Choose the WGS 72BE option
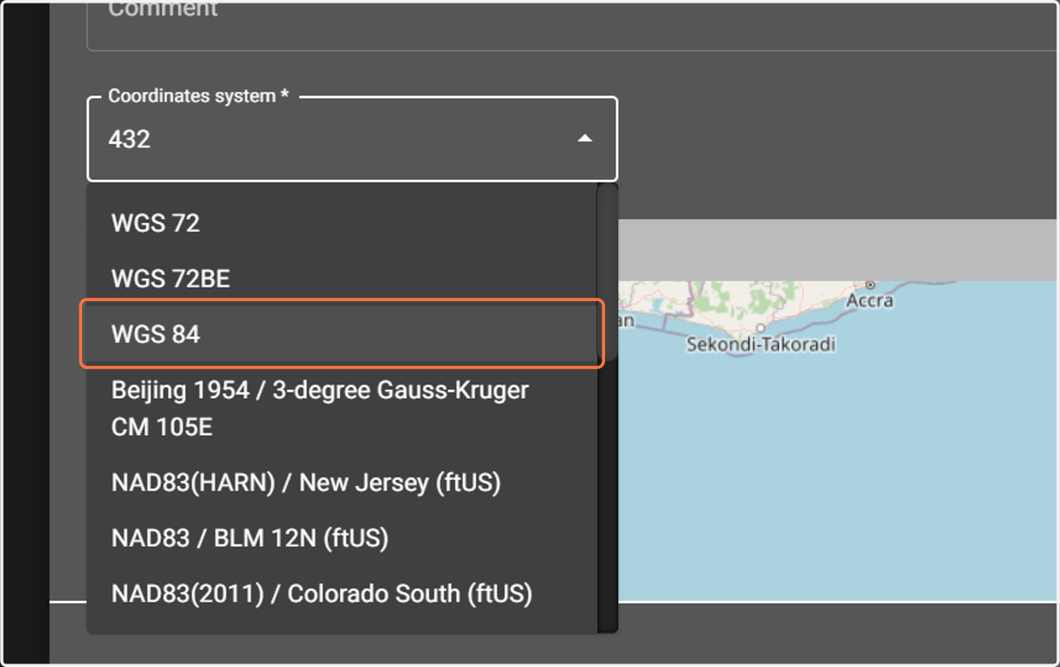Screen dimensions: 1060x667 click(x=342, y=279)
